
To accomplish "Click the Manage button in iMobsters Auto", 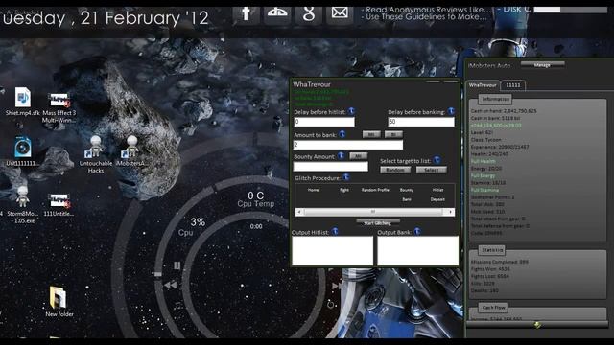I will [x=542, y=64].
